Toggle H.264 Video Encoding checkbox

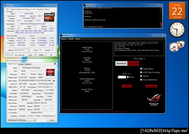[141, 72]
